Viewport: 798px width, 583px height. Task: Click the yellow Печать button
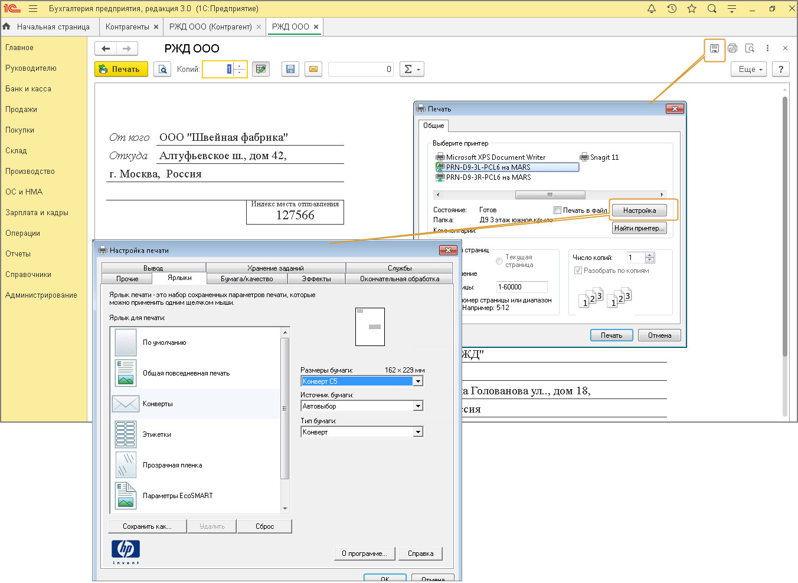(121, 69)
